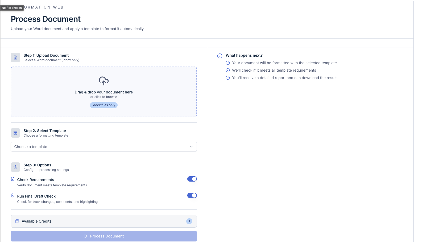Click the "or click to browse" text
Screen dimensions: 431x242
point(103,97)
